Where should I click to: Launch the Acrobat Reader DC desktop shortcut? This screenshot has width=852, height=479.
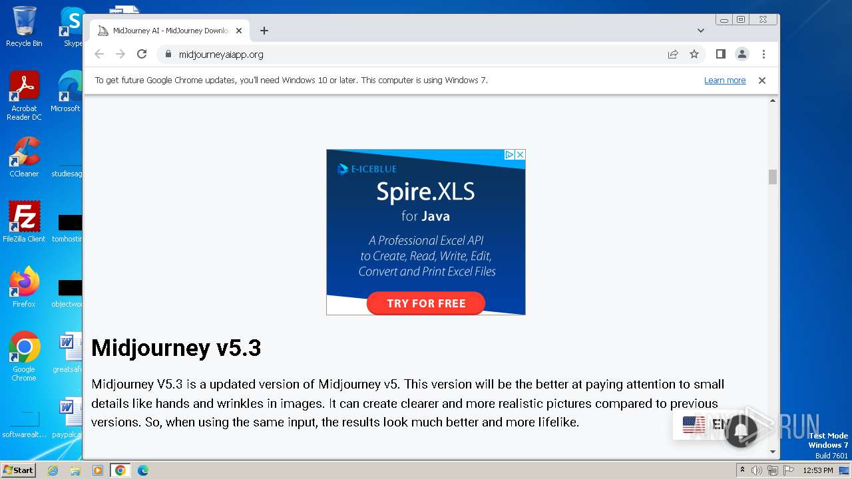24,96
